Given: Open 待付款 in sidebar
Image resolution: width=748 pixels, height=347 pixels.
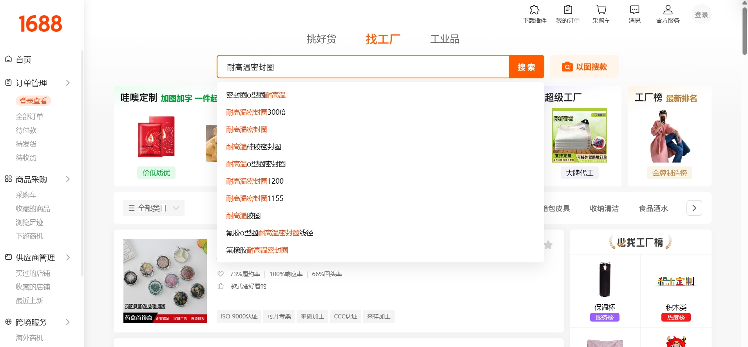Looking at the screenshot, I should click(x=26, y=130).
